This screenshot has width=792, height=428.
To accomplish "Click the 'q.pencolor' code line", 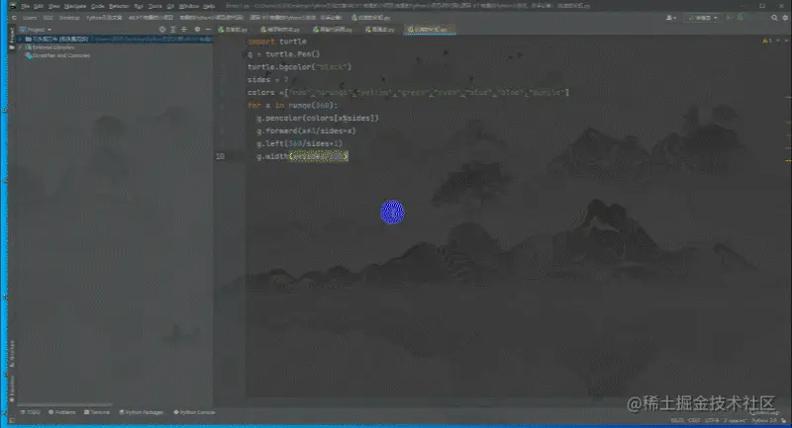I will pyautogui.click(x=317, y=118).
